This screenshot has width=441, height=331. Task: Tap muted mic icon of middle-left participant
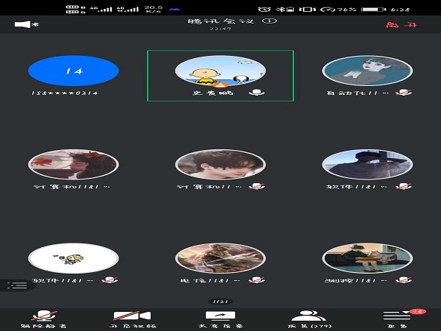(110, 187)
